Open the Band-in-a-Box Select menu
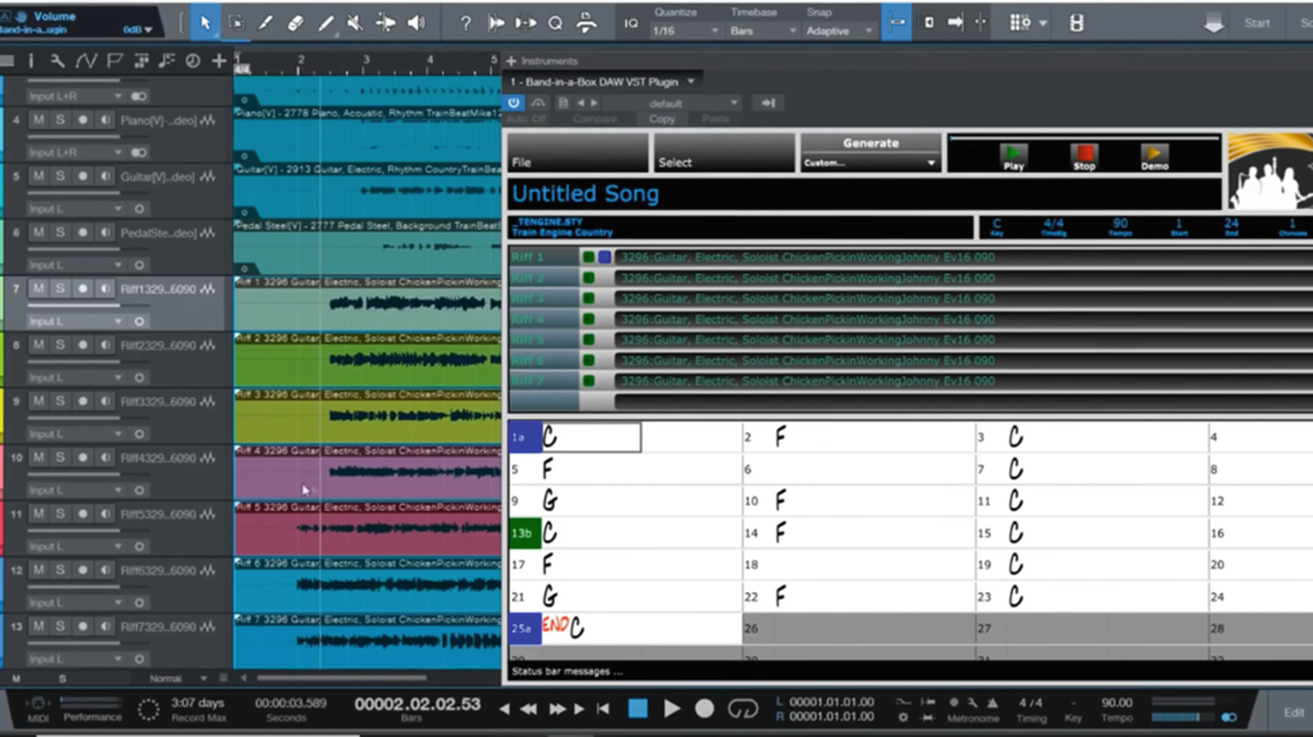This screenshot has height=737, width=1313. [724, 153]
